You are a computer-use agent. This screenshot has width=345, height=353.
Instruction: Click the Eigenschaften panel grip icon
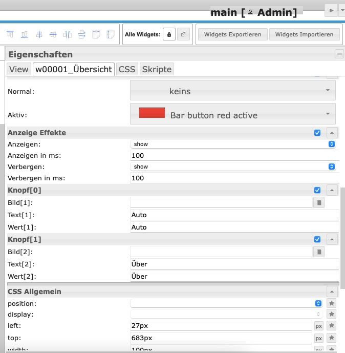(x=339, y=54)
